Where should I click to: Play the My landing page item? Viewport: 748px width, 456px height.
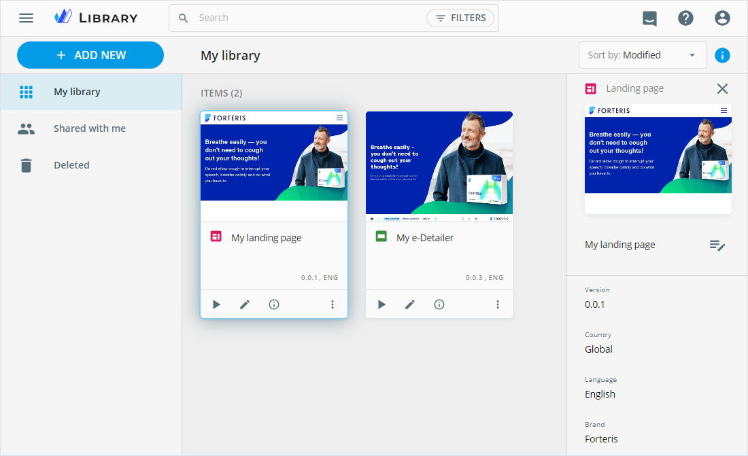coord(216,304)
